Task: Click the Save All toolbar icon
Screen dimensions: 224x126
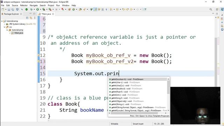Action: tap(13, 9)
